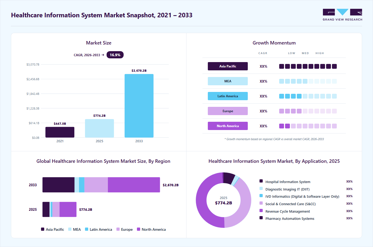Screen dimensions: 373x247
Task: Select the 2025 market size bar
Action: [x=99, y=128]
